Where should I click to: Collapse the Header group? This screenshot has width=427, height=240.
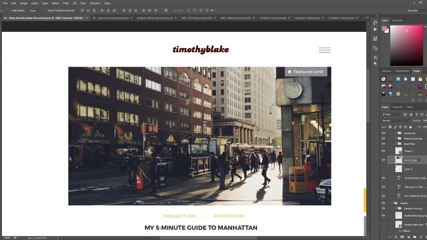[x=392, y=203]
